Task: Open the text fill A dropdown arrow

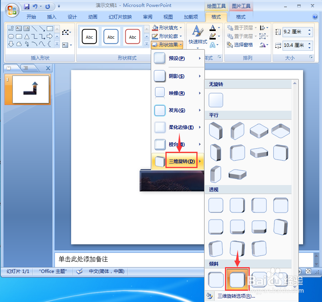Action: point(219,27)
